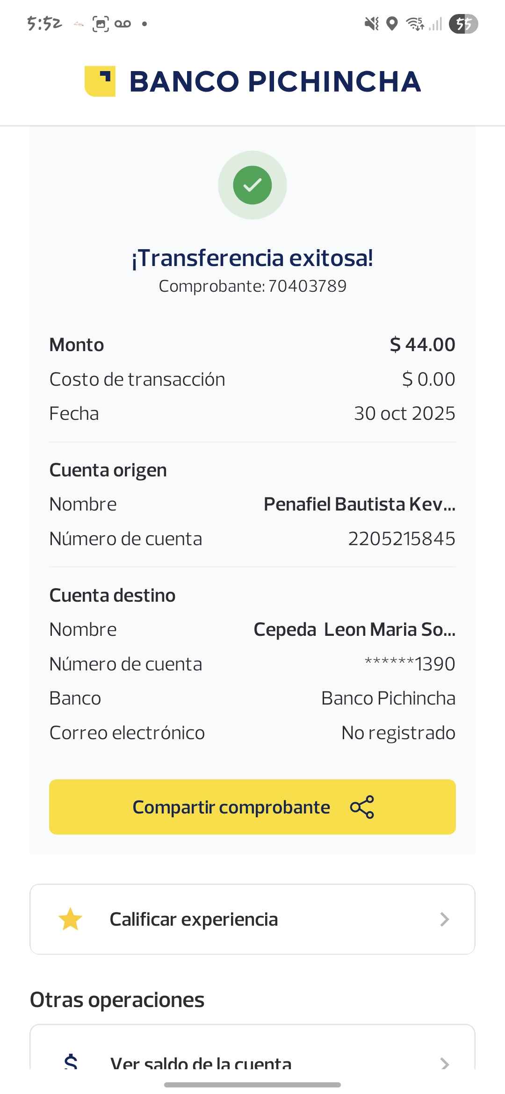Tap the Wi-Fi signal status icon

(x=415, y=23)
